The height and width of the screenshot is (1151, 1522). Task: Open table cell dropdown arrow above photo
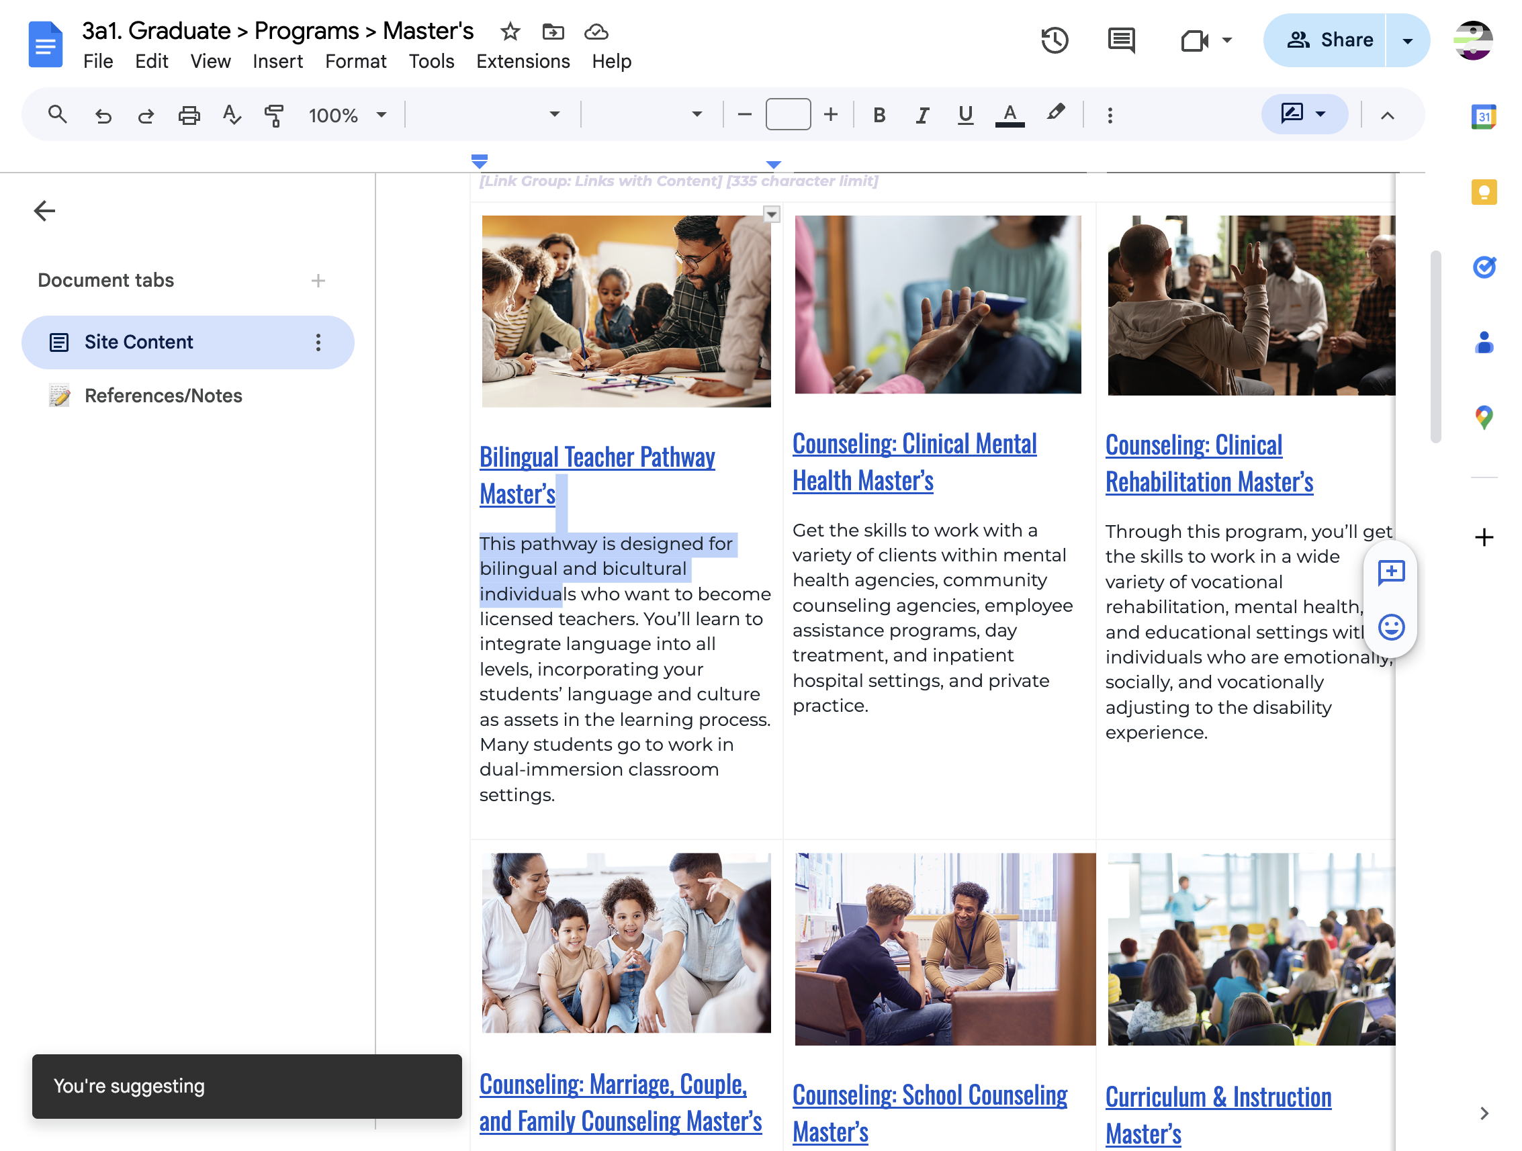(771, 214)
